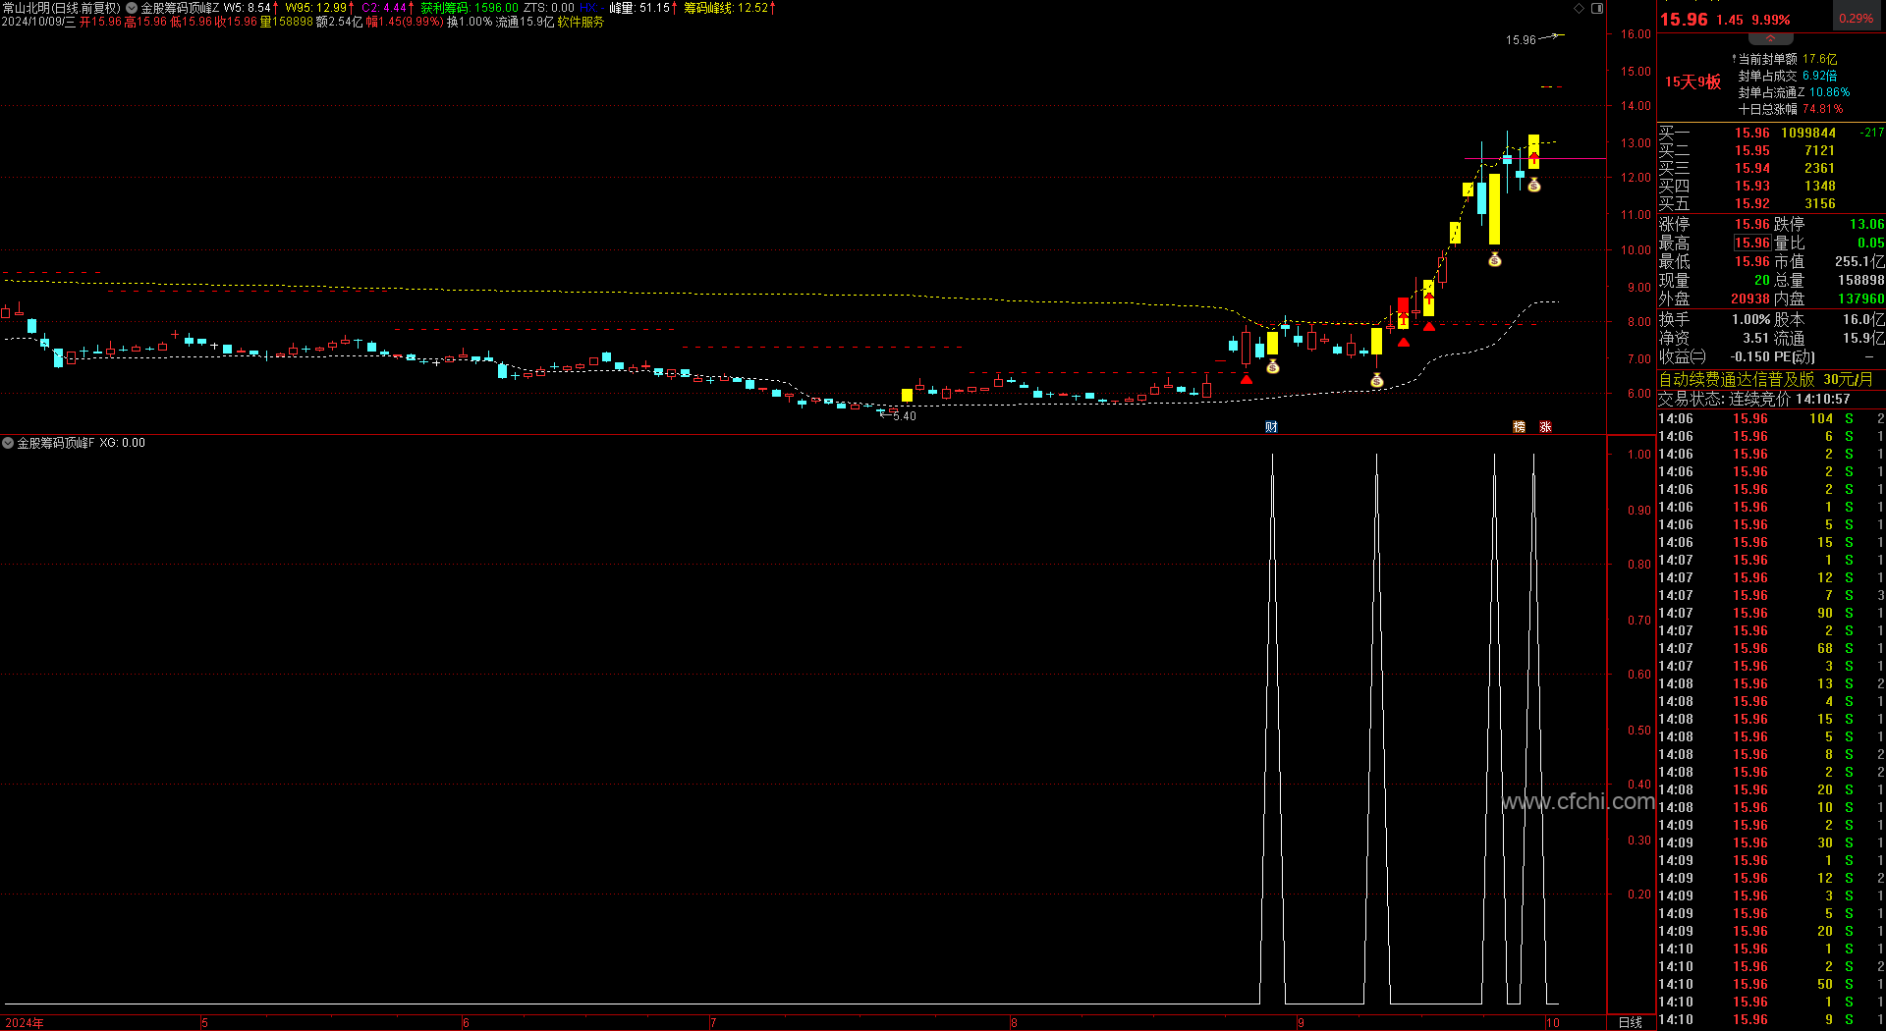1886x1031 pixels.
Task: Click the 榜 marker below the chart
Action: 1519,426
